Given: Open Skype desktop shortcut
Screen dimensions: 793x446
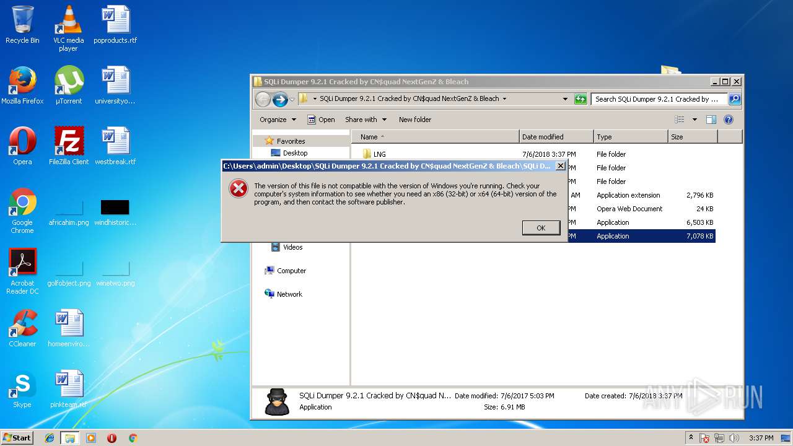Looking at the screenshot, I should pos(22,389).
